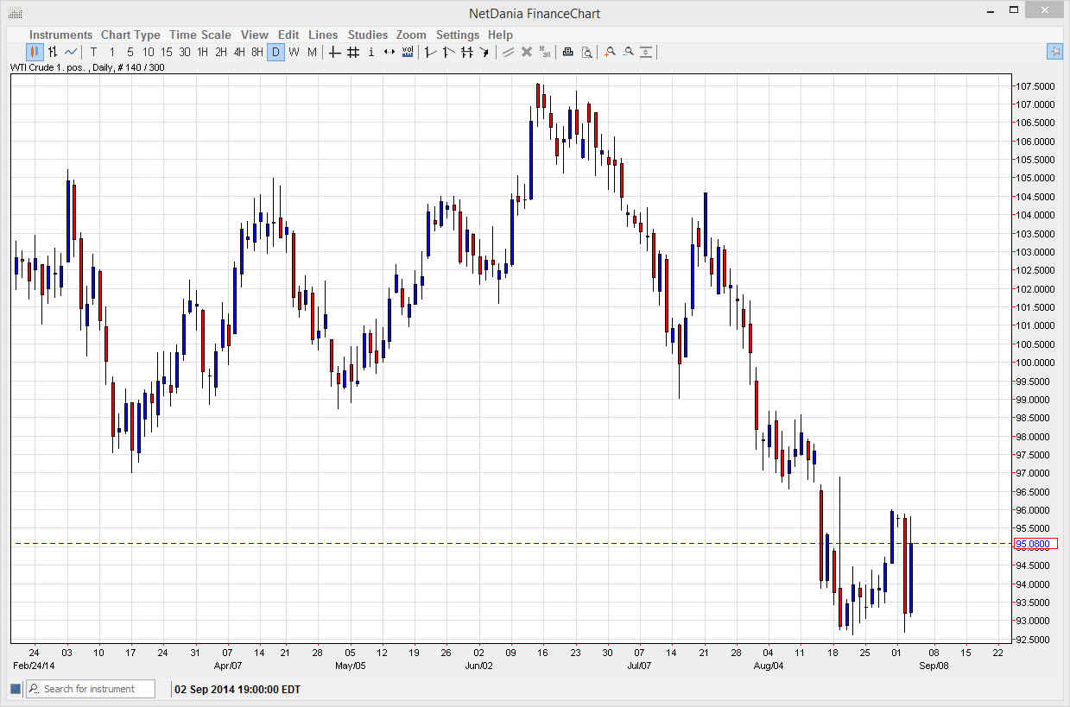Select the candlestick chart style icon
Image resolution: width=1070 pixels, height=707 pixels.
pyautogui.click(x=32, y=52)
